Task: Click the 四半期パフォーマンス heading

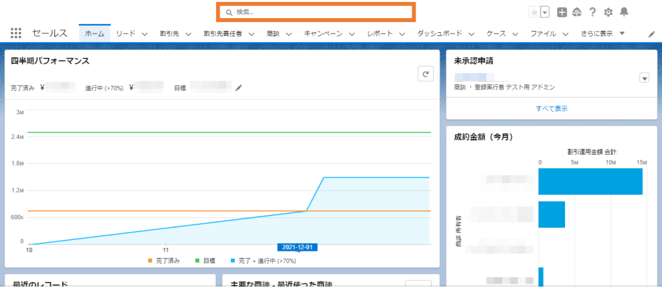Action: pos(50,61)
